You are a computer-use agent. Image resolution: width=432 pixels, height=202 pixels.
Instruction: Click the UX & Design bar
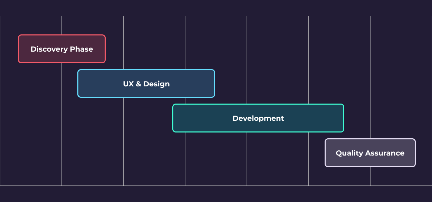click(146, 84)
